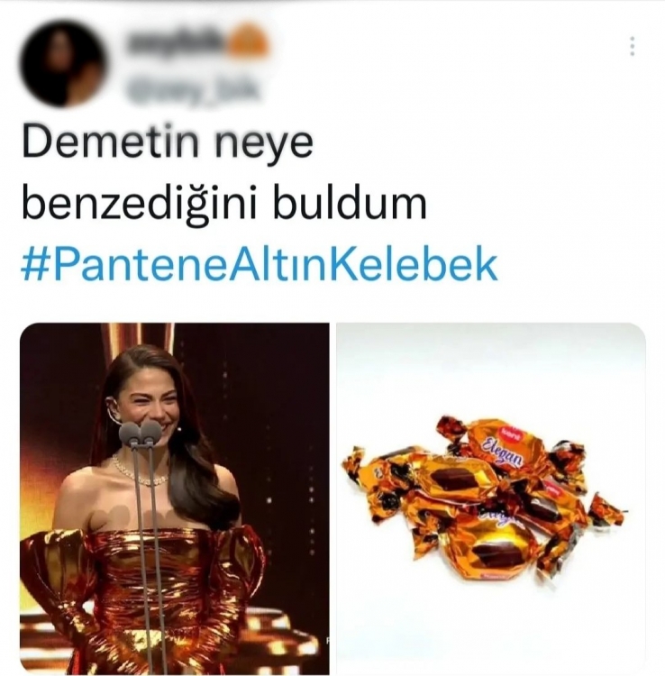The width and height of the screenshot is (665, 676).
Task: Open the photo of the woman in gold dress
Action: pos(175,498)
